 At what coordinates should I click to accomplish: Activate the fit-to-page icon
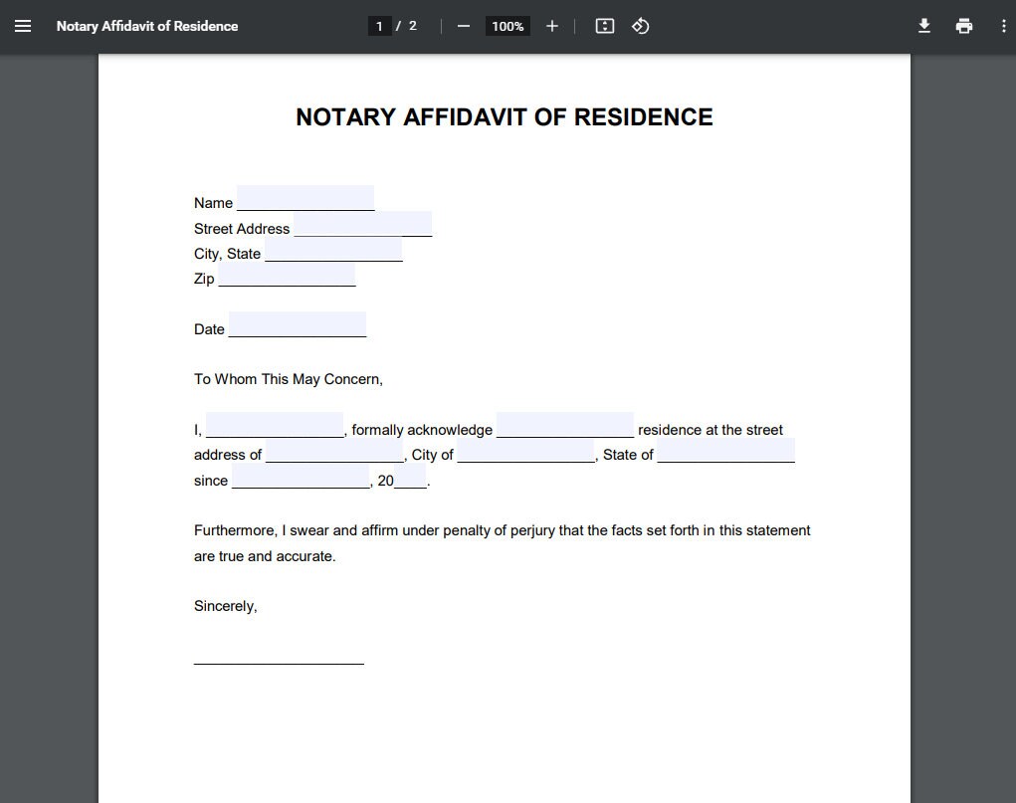pyautogui.click(x=604, y=26)
